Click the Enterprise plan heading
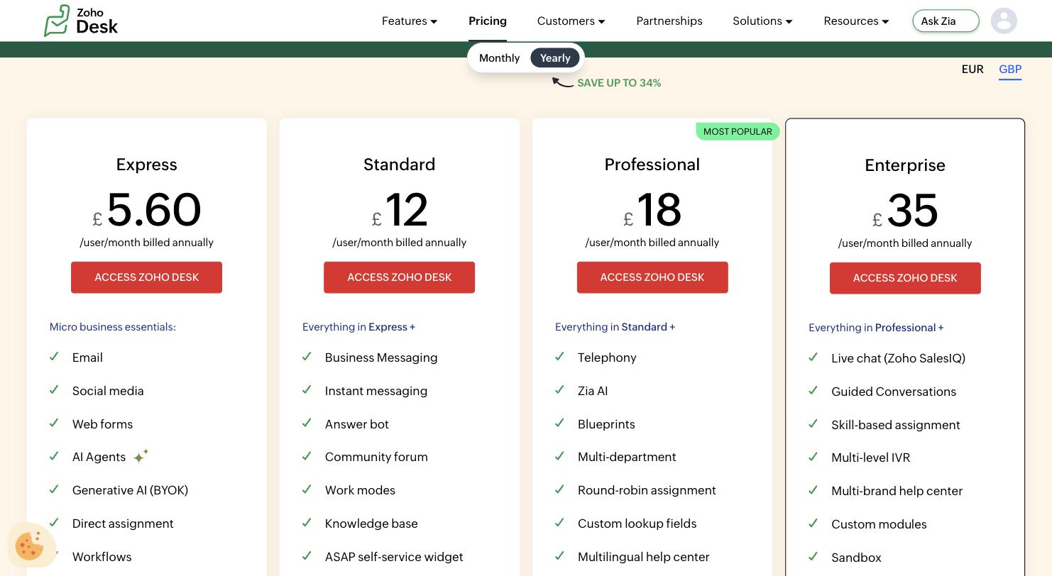This screenshot has height=576, width=1052. 905,165
